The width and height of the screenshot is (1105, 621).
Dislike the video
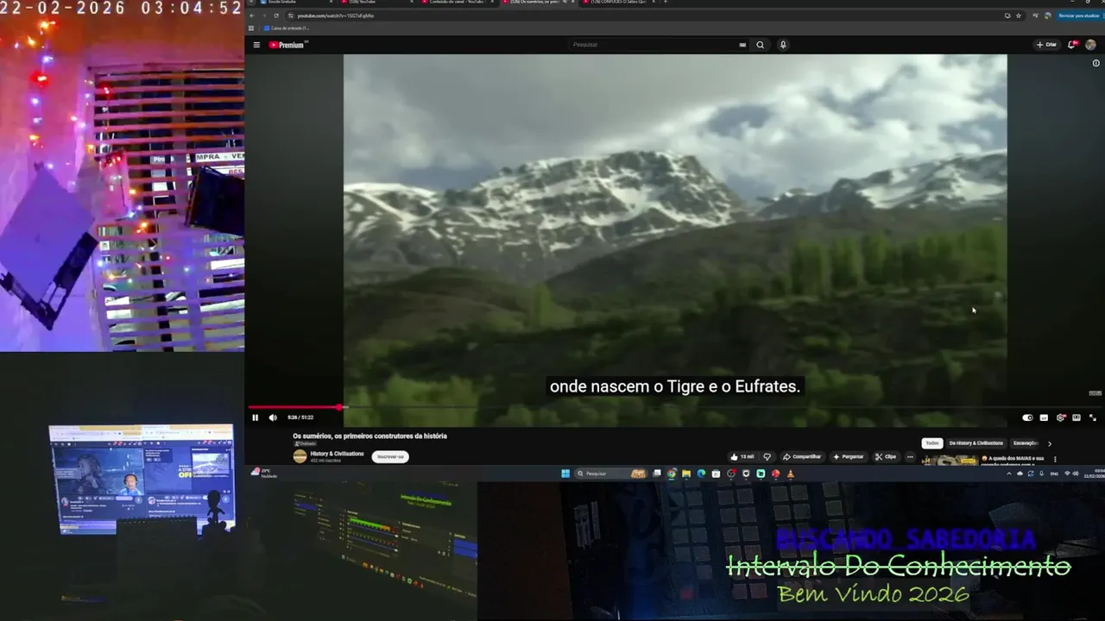767,457
